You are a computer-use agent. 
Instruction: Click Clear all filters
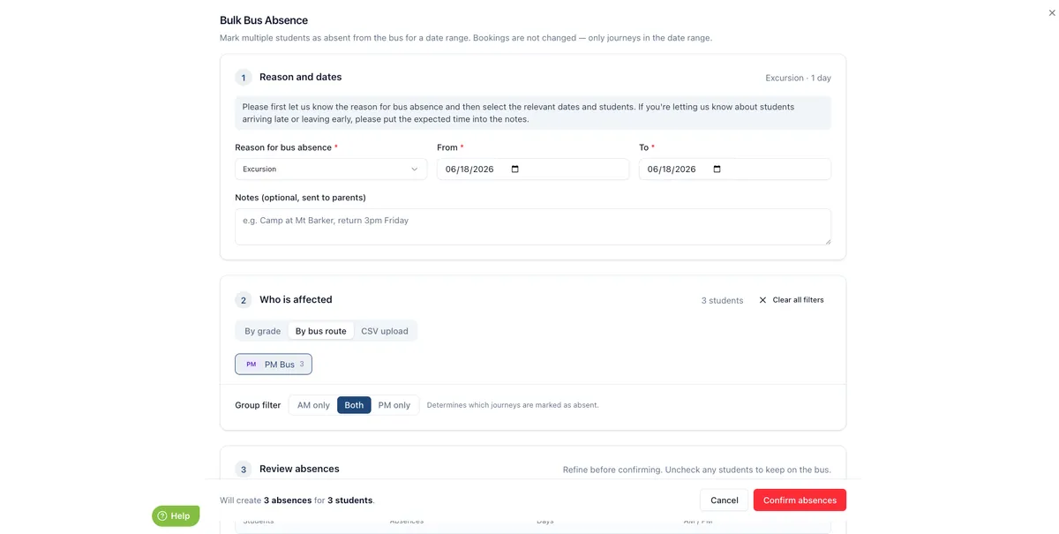tap(791, 300)
